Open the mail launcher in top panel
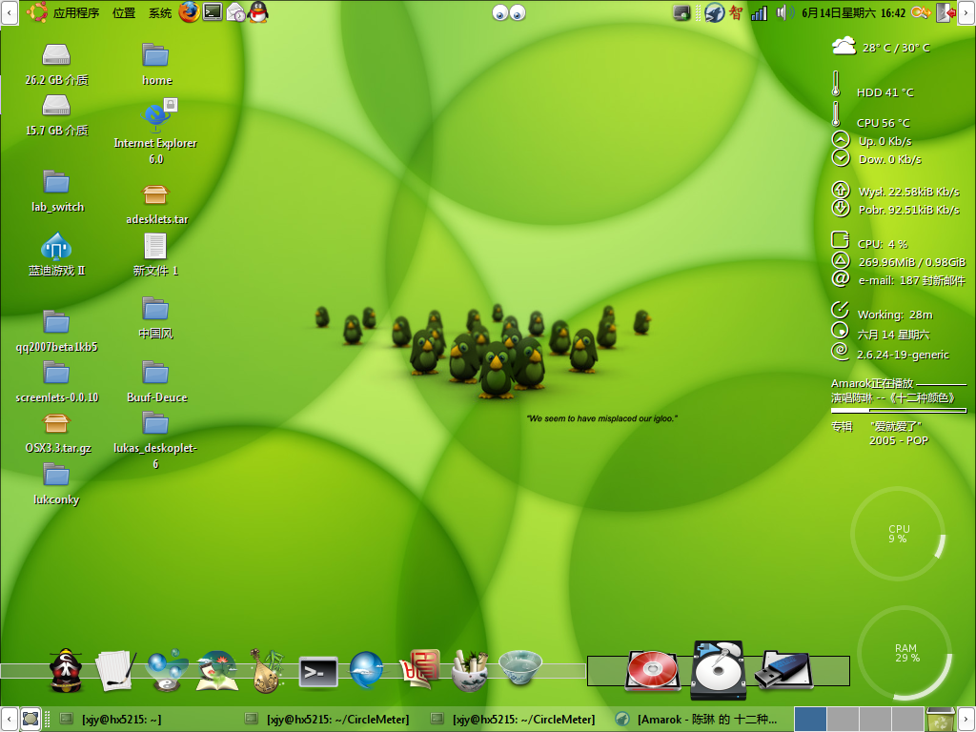 (235, 12)
